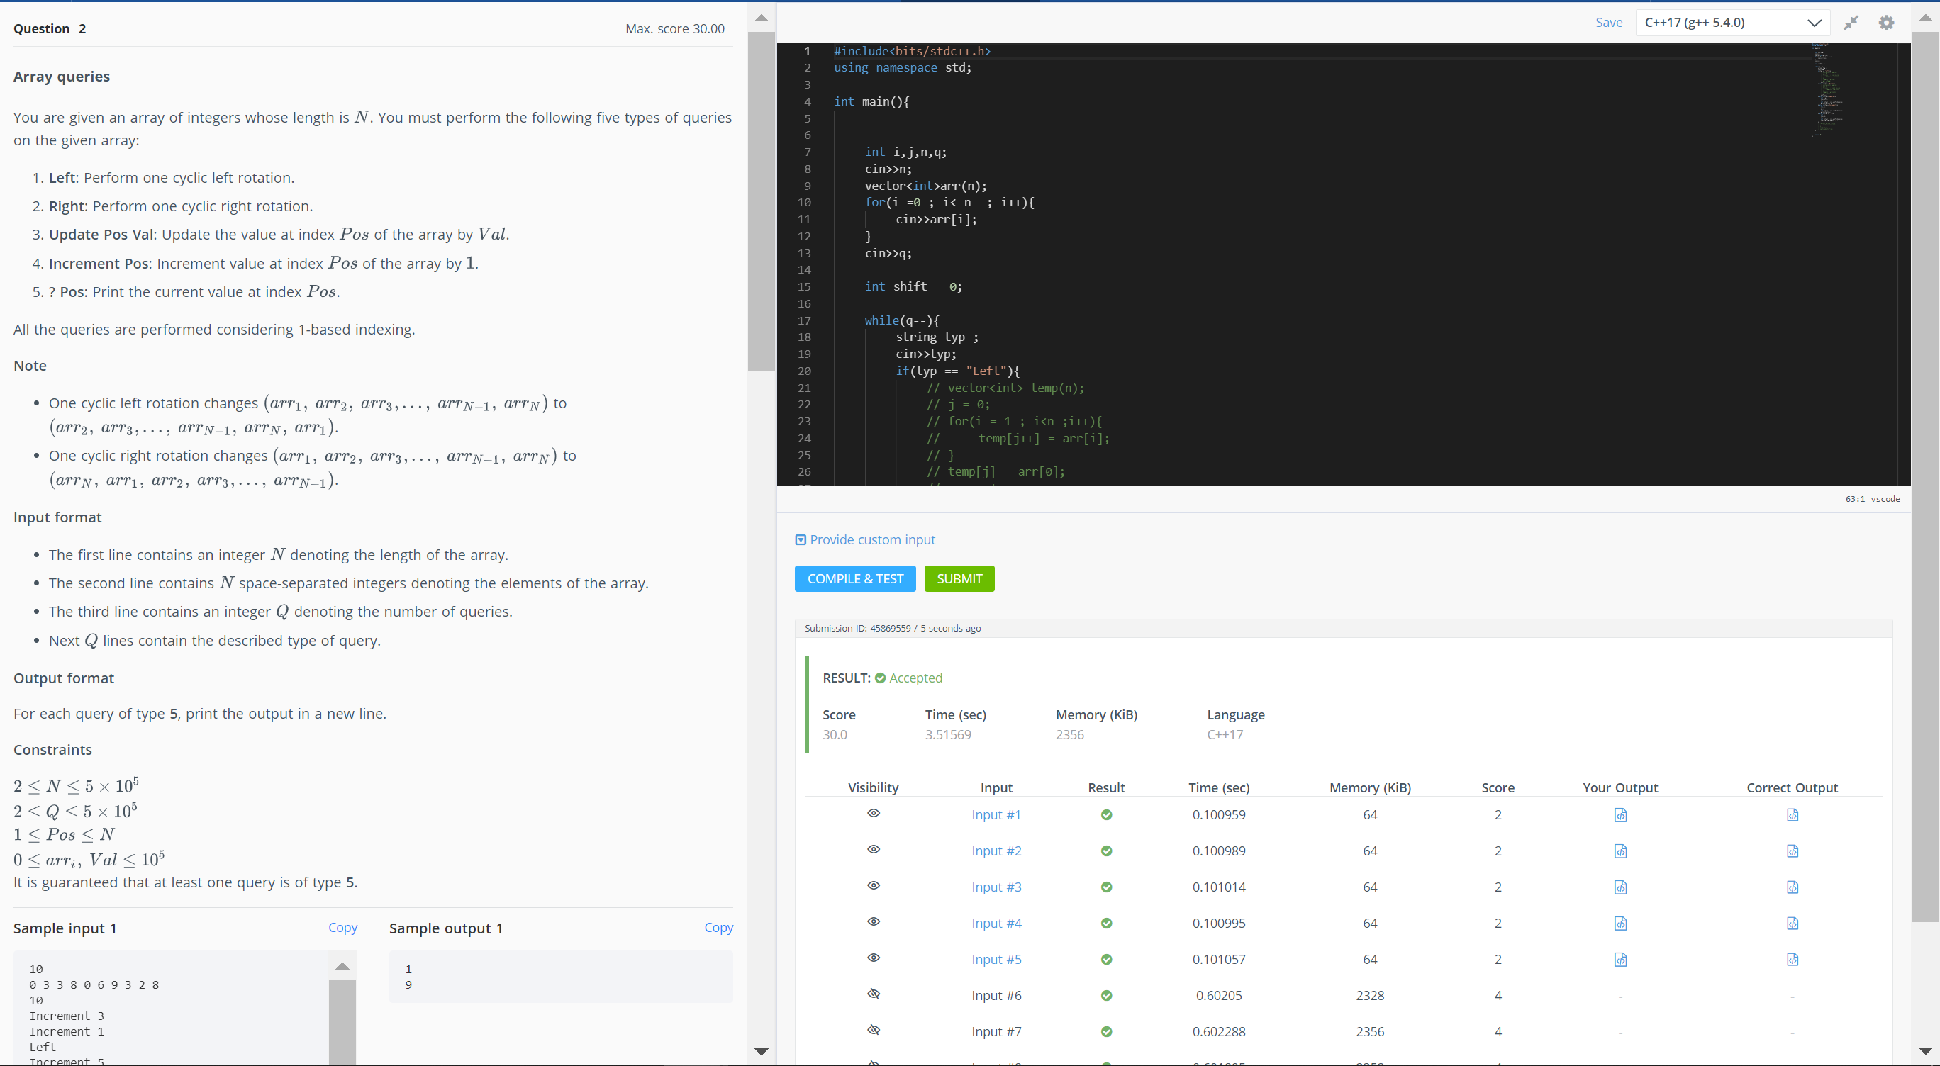The height and width of the screenshot is (1066, 1940).
Task: Open Correct Output file for Input #1
Action: [1792, 814]
